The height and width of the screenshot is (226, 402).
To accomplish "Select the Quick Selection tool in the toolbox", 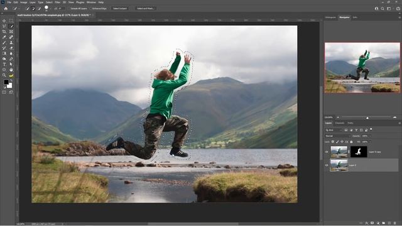I will coord(11,26).
